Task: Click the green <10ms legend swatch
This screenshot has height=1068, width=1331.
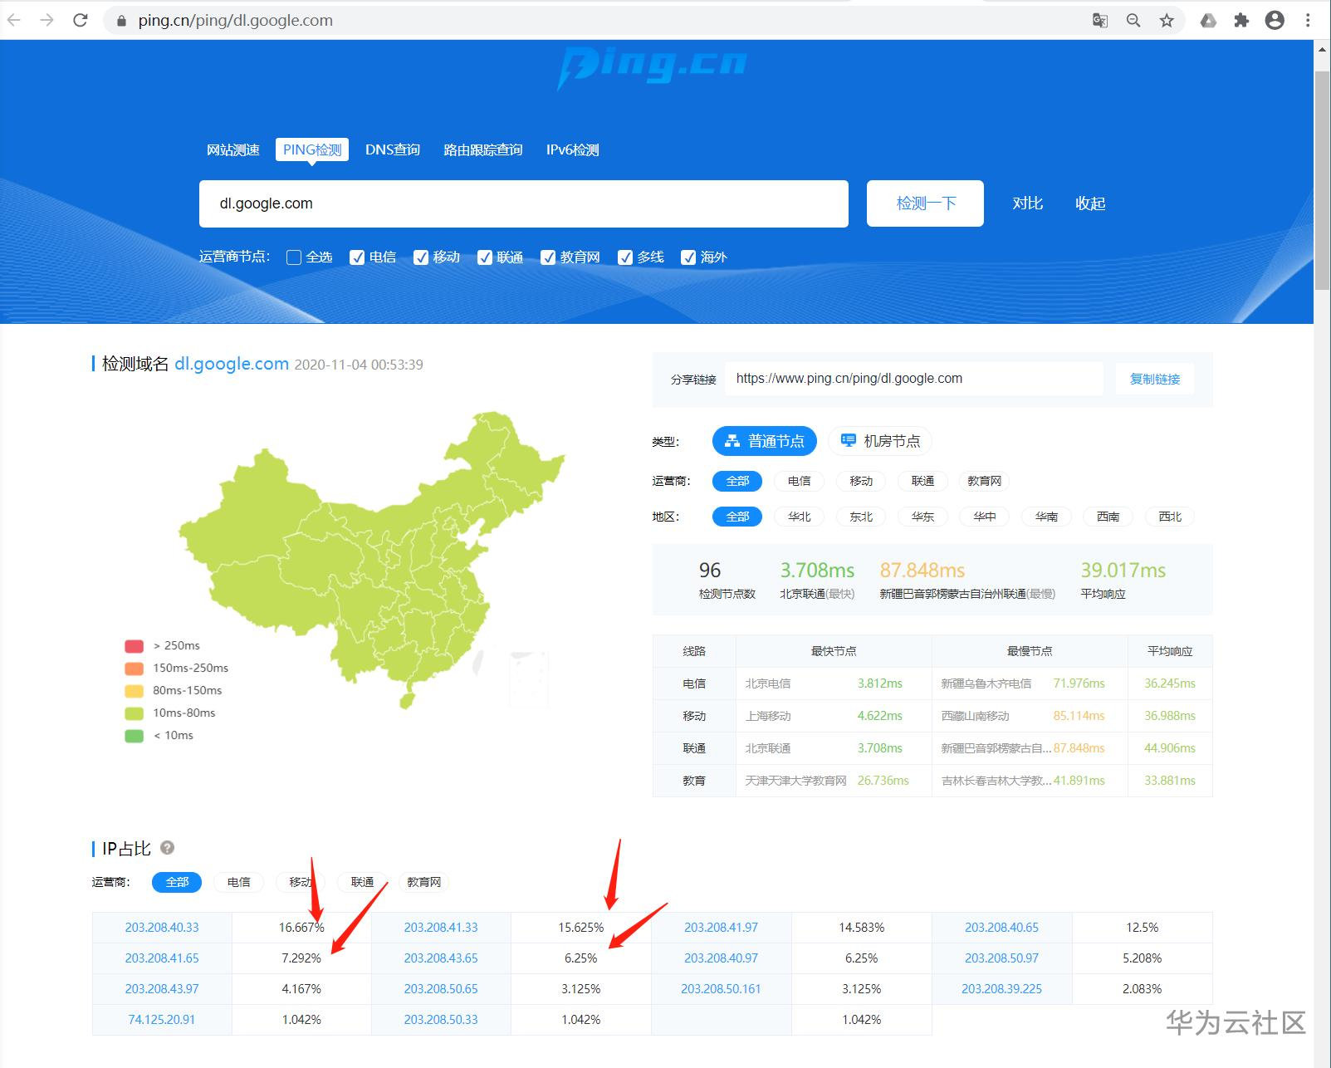Action: coord(134,736)
